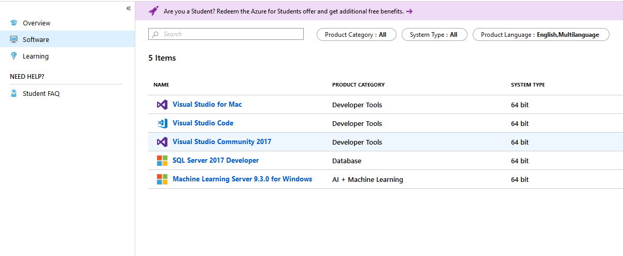The width and height of the screenshot is (623, 256).
Task: Click the Visual Studio Community 2017 icon
Action: [162, 142]
